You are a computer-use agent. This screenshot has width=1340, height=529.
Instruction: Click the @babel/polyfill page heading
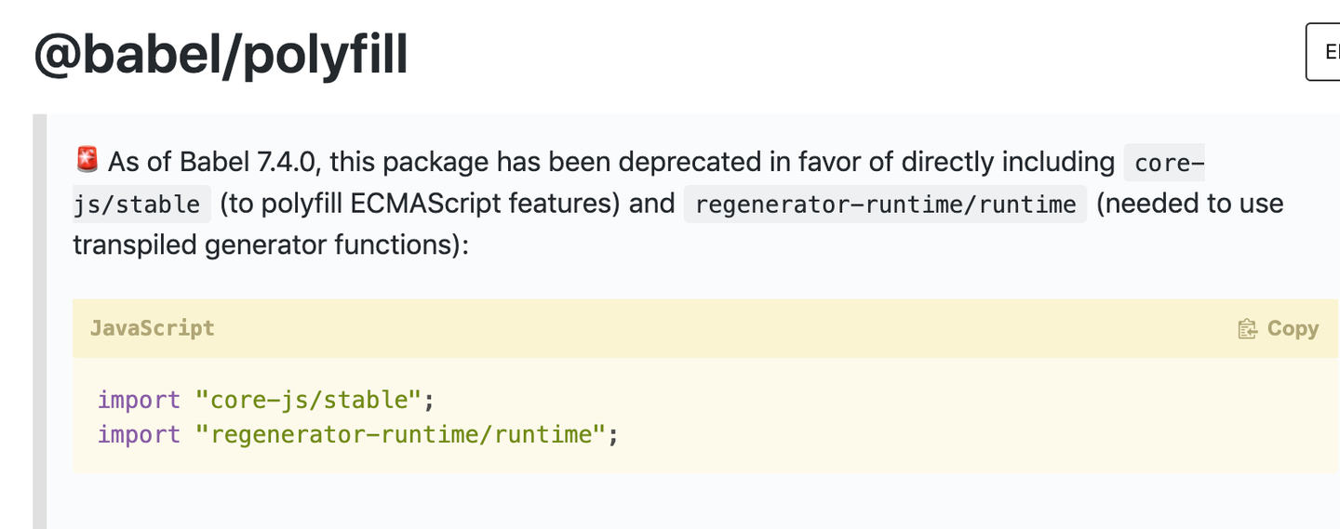pos(221,55)
